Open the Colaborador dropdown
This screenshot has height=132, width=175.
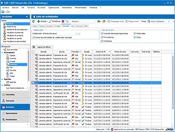click(76, 34)
